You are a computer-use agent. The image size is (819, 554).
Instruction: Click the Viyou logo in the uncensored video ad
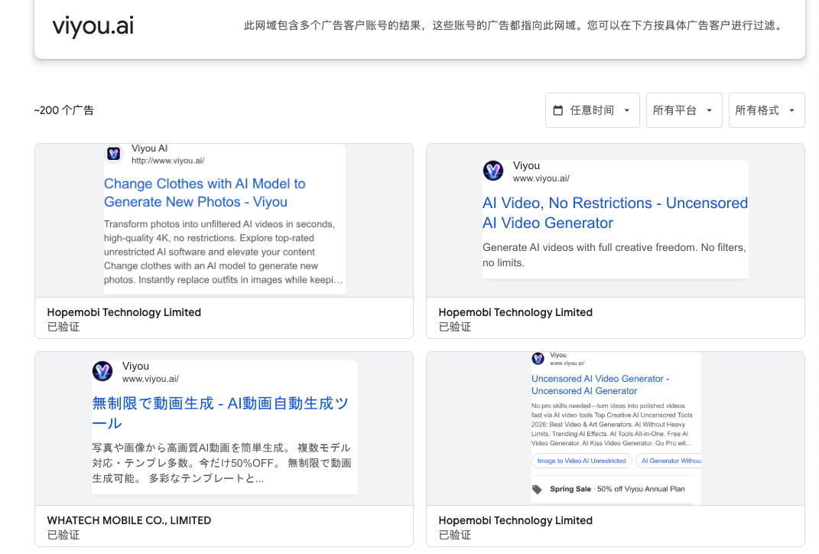(x=493, y=171)
